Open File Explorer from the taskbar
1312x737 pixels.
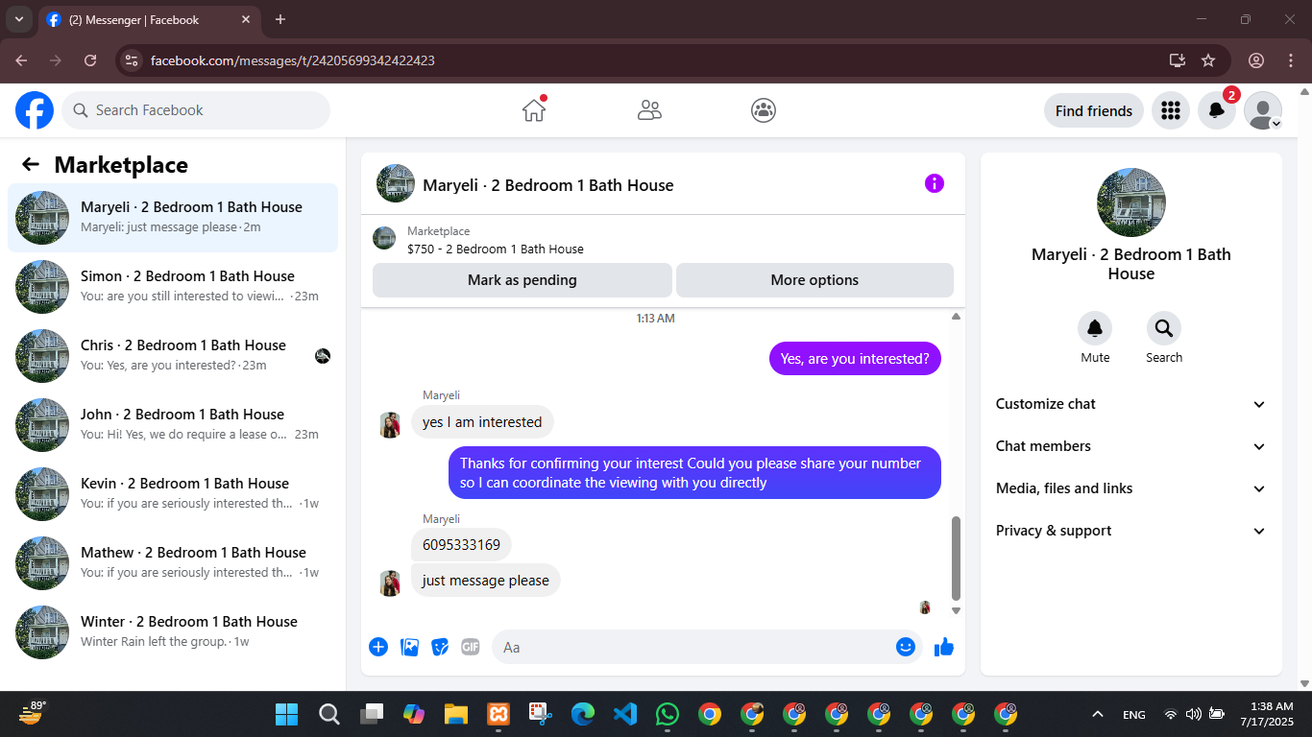tap(455, 714)
